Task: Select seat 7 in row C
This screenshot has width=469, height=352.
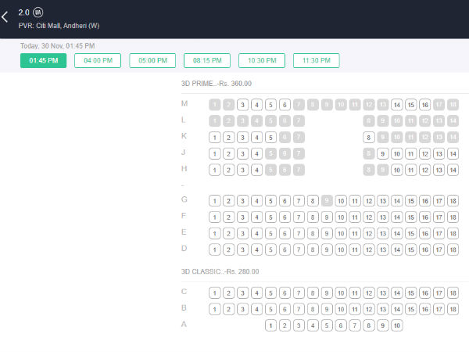Action: pos(299,293)
